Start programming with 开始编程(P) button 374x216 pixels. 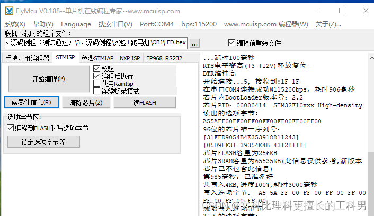[49, 79]
